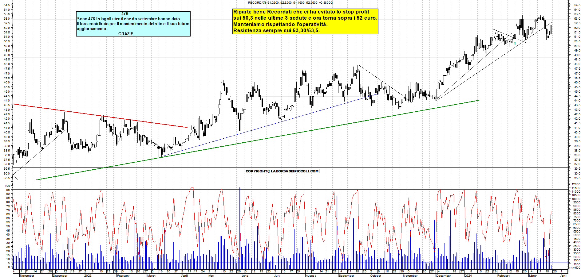Viewport: 581px width, 277px height.
Task: Click the '2024' year label on time axis
Action: click(468, 275)
